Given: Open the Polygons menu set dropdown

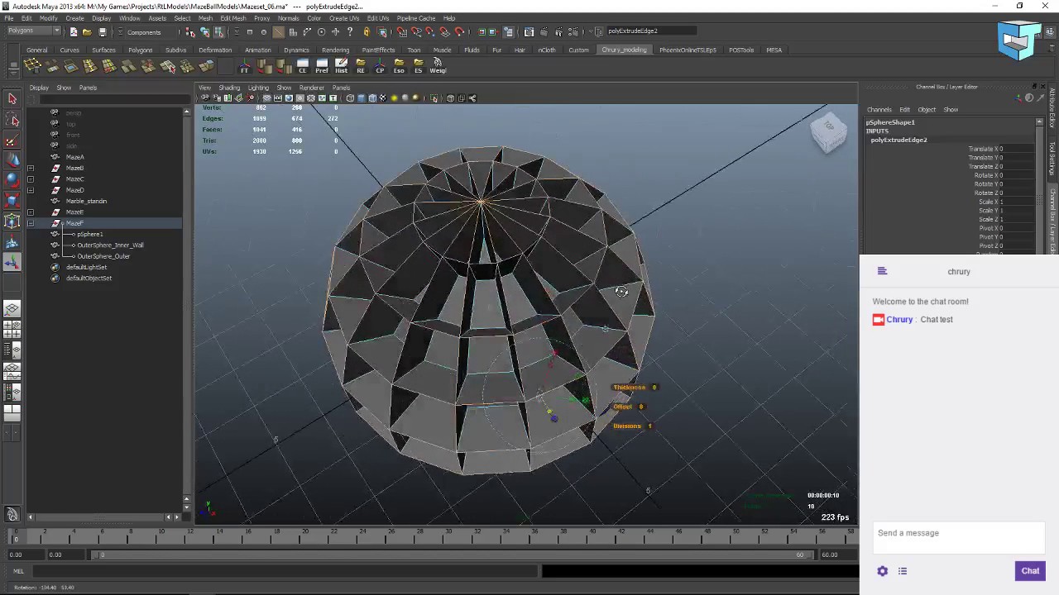Looking at the screenshot, I should tap(33, 31).
